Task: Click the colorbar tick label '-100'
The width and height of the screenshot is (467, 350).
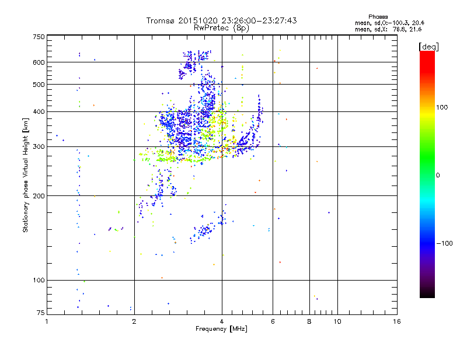Action: (x=444, y=243)
